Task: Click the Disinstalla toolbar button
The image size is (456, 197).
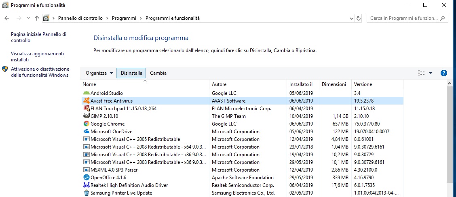Action: [131, 73]
